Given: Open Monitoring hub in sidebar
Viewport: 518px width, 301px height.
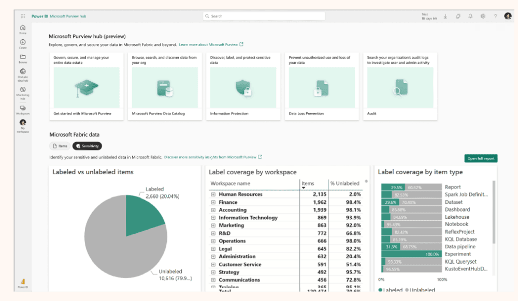Looking at the screenshot, I should [23, 93].
